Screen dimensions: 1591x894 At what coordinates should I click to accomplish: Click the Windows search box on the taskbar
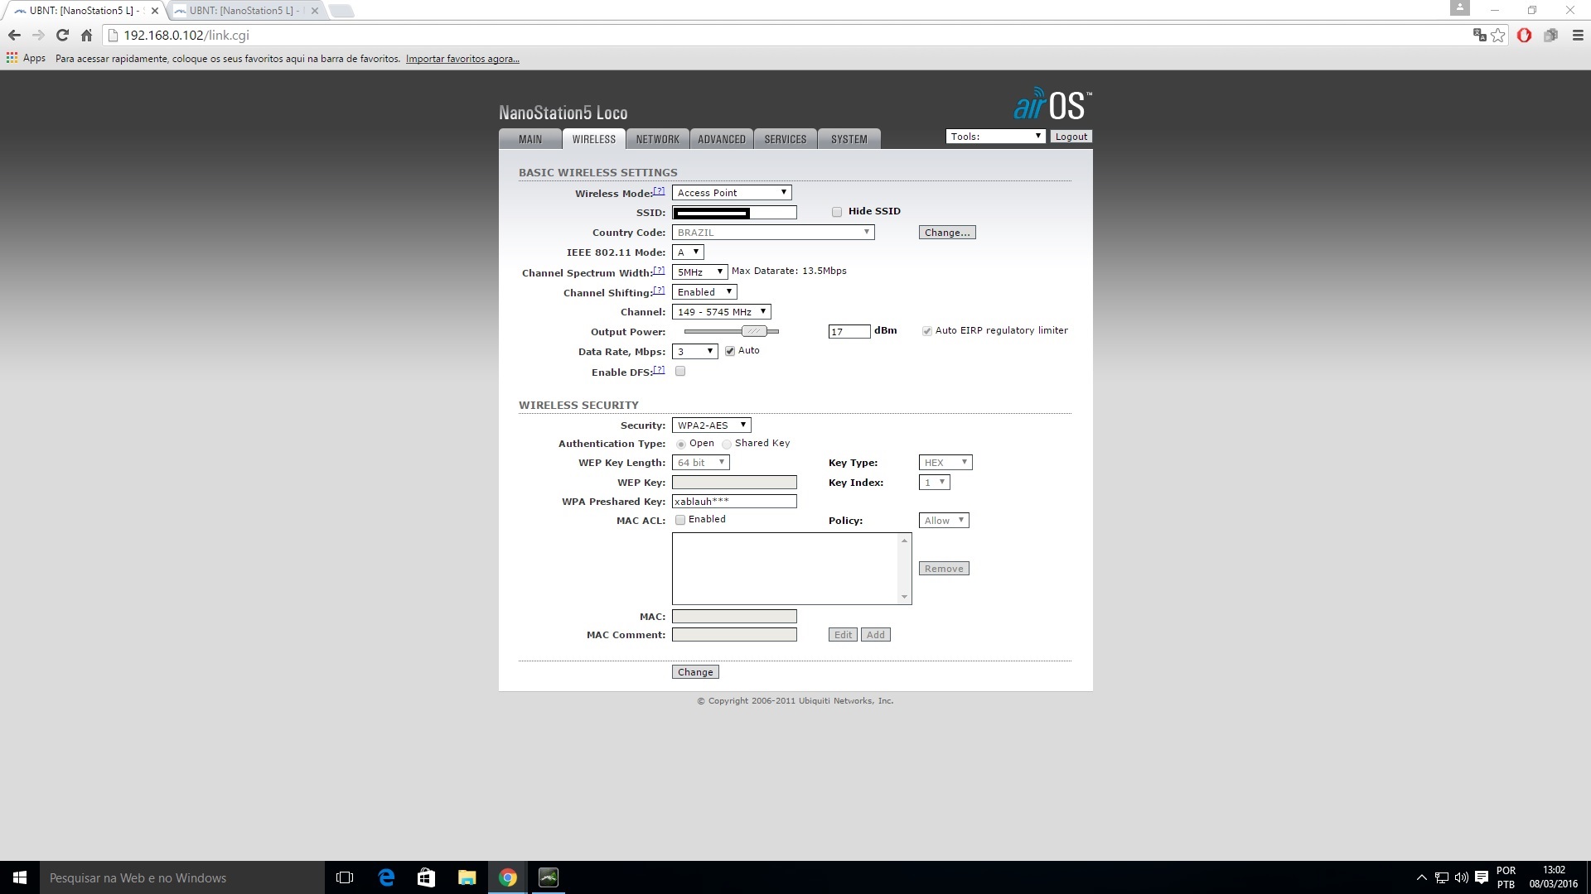182,877
